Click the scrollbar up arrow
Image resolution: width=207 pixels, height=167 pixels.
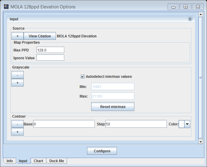pyautogui.click(x=201, y=15)
